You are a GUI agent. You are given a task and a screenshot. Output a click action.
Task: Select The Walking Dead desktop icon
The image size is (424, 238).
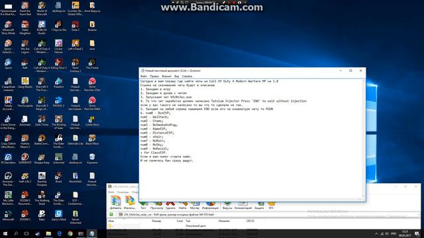[x=42, y=198]
